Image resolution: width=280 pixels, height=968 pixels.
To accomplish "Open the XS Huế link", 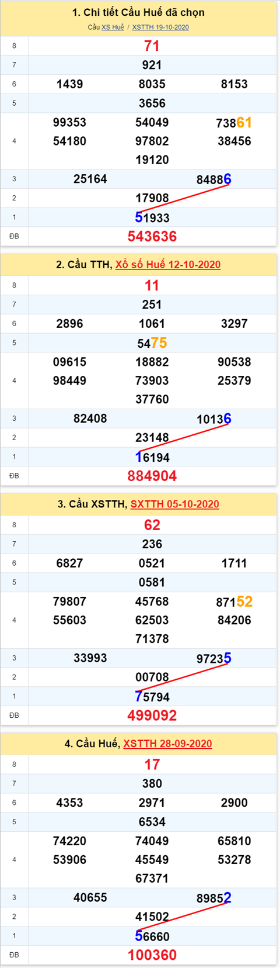I will tap(113, 27).
